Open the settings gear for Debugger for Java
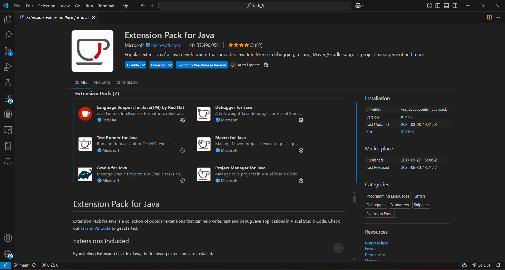Screen dimensions: 505x270 pyautogui.click(x=301, y=120)
